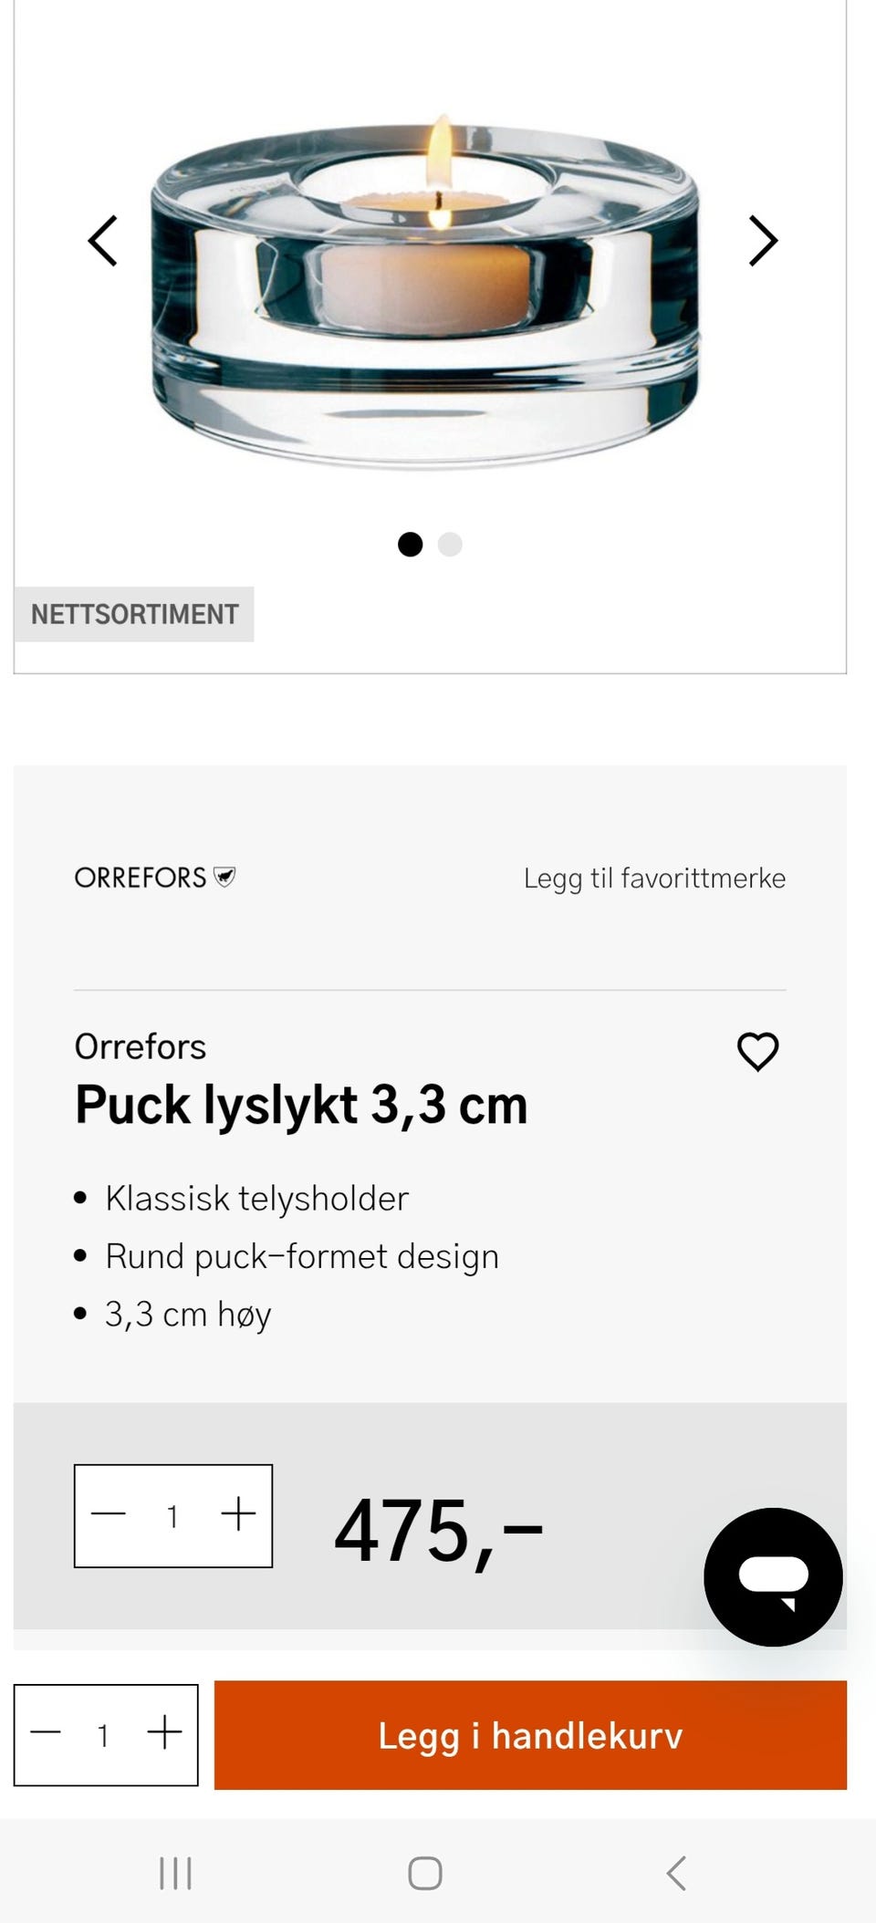876x1923 pixels.
Task: Open the chat bubble support widget
Action: (x=773, y=1577)
